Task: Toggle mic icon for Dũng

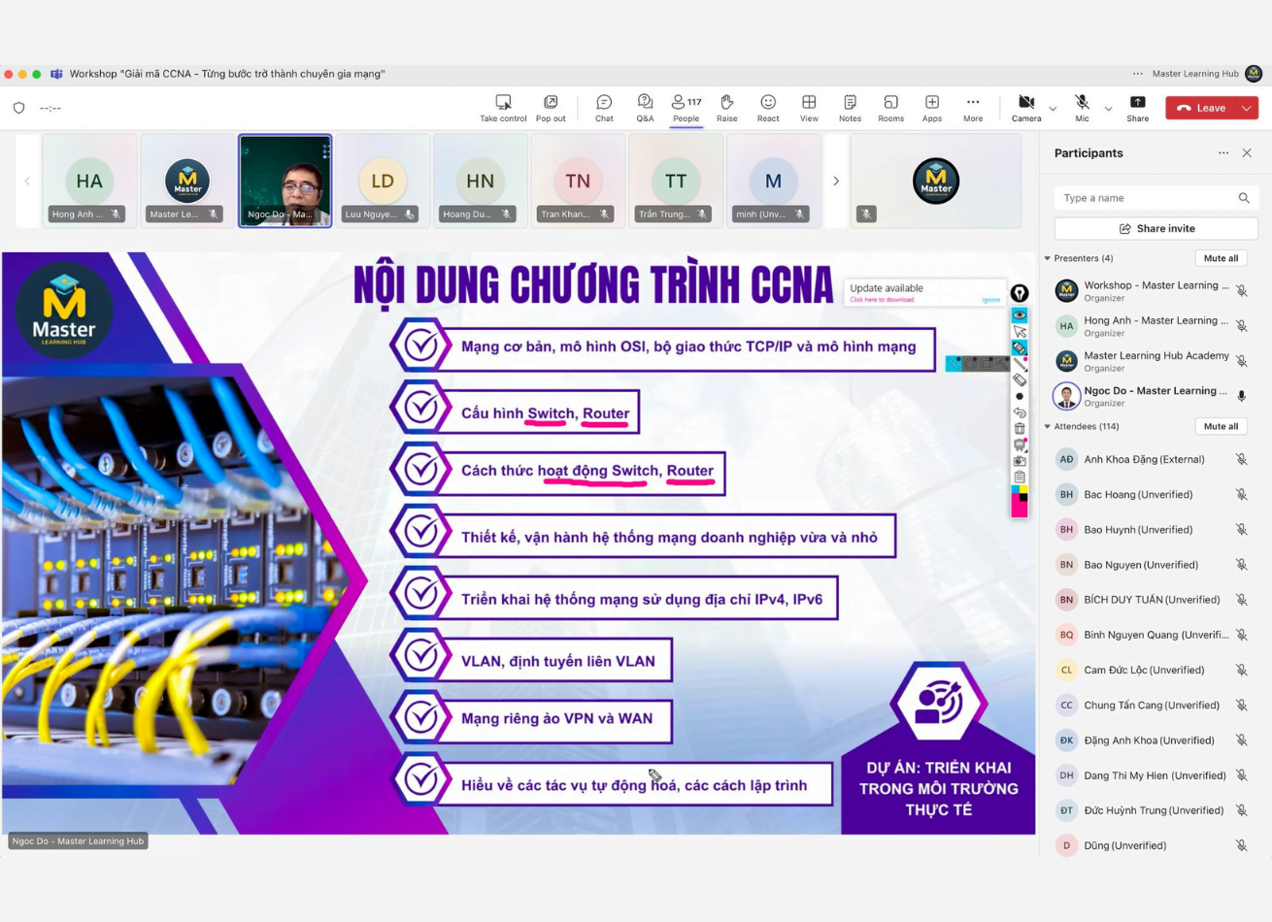Action: tap(1241, 845)
